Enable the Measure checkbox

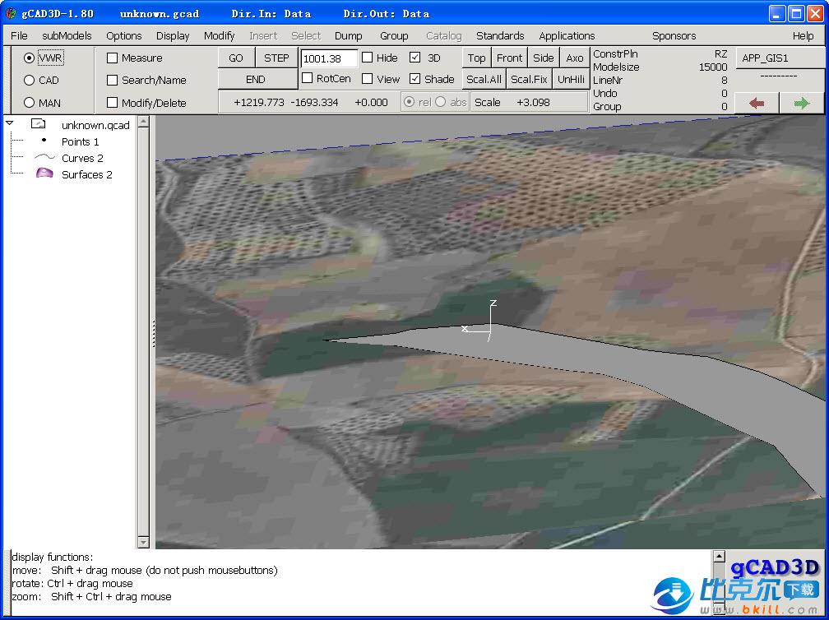coord(113,58)
